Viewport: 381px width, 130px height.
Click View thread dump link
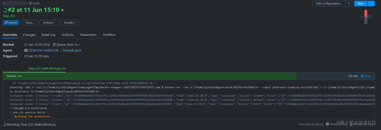click(311, 124)
